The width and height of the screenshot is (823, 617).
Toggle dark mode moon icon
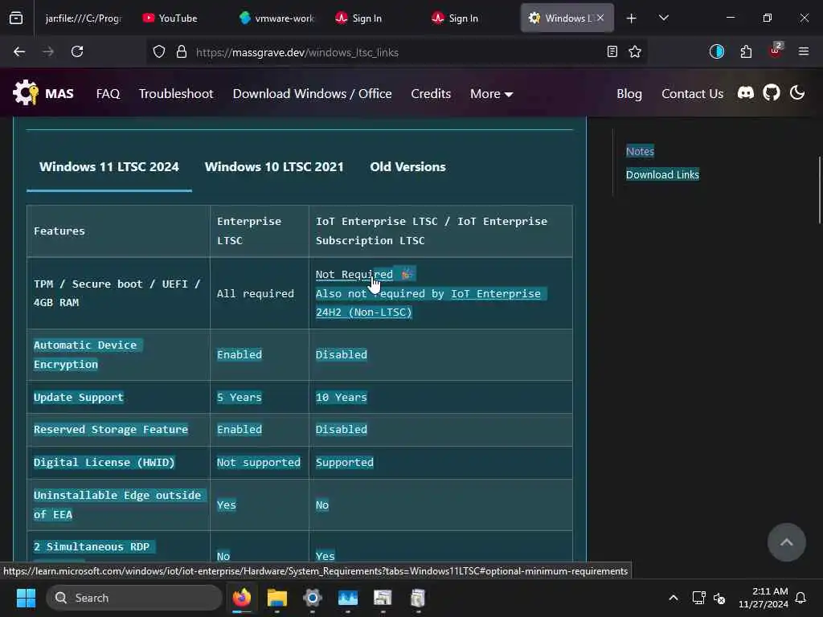coord(796,93)
